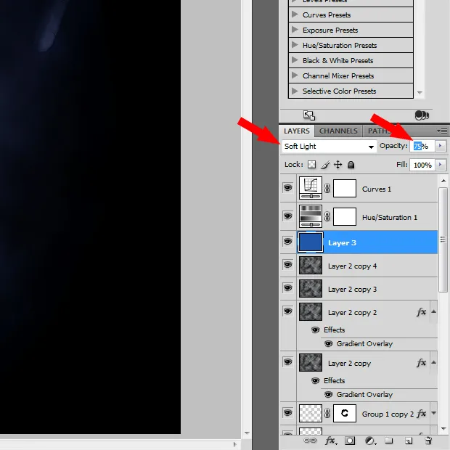Expand the Curves Presets list
Screen dimensions: 450x450
[295, 15]
